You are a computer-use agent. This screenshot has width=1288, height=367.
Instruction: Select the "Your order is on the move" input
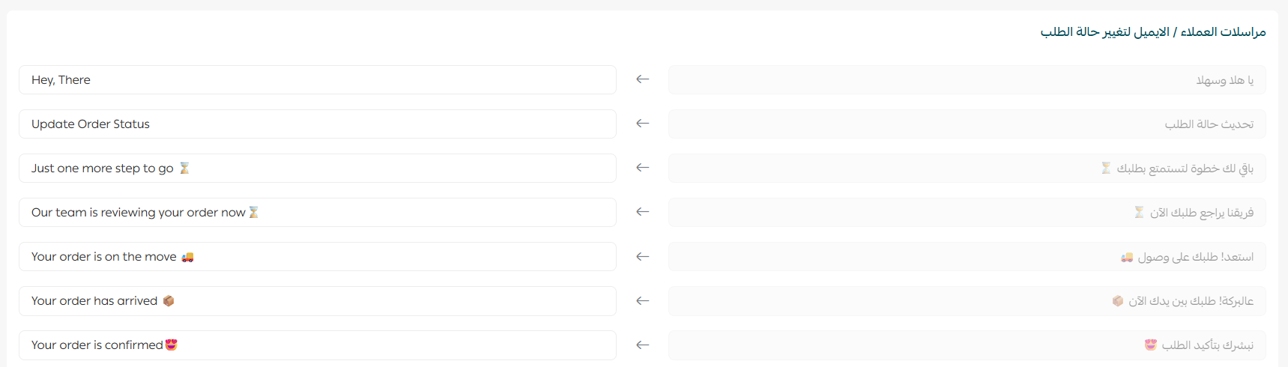click(317, 256)
